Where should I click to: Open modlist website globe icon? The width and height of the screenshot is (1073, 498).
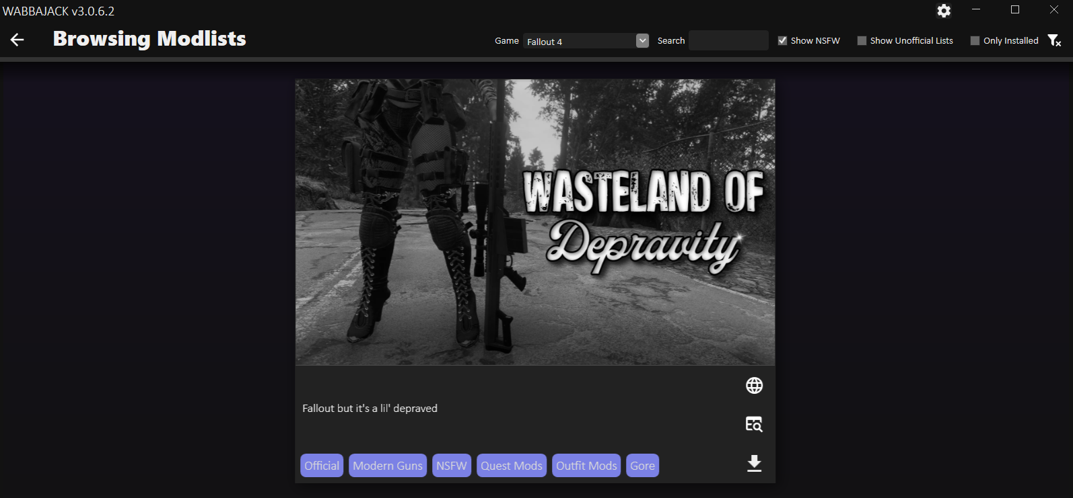click(x=754, y=385)
